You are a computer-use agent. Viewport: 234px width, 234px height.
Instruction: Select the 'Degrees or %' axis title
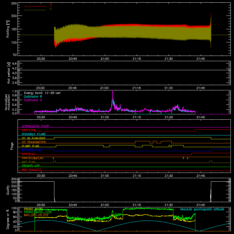point(8,219)
